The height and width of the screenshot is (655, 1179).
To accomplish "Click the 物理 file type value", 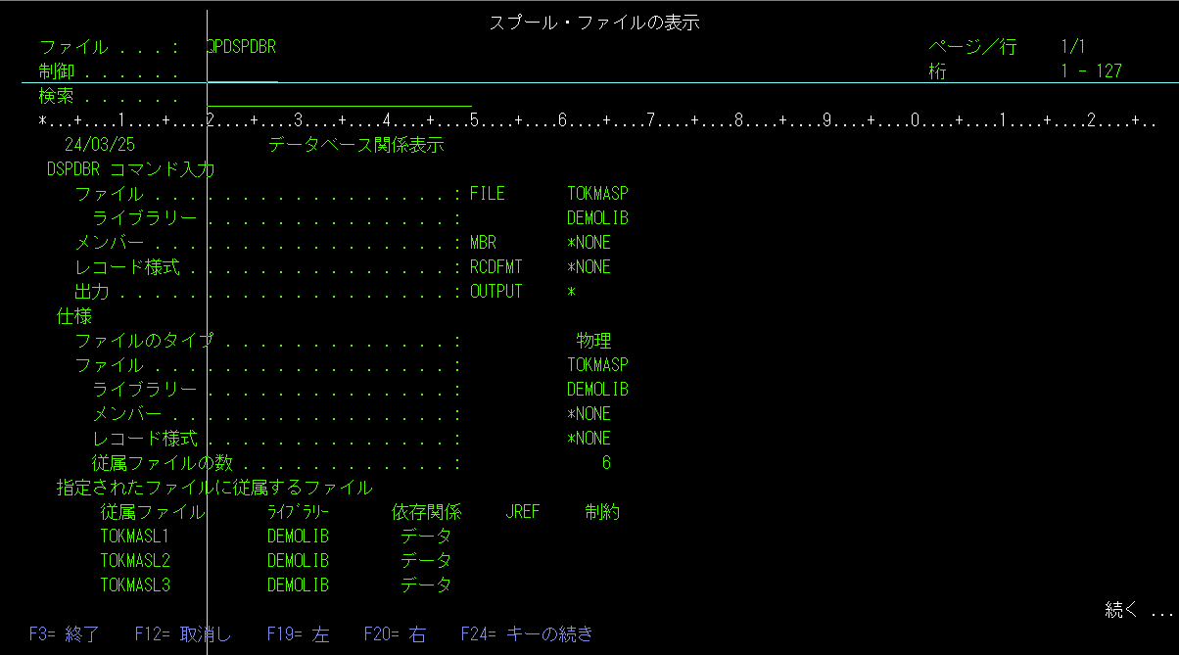I will (x=593, y=341).
